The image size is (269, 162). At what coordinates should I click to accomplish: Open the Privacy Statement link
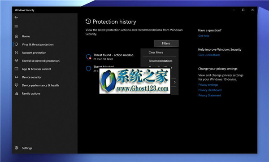click(x=210, y=95)
